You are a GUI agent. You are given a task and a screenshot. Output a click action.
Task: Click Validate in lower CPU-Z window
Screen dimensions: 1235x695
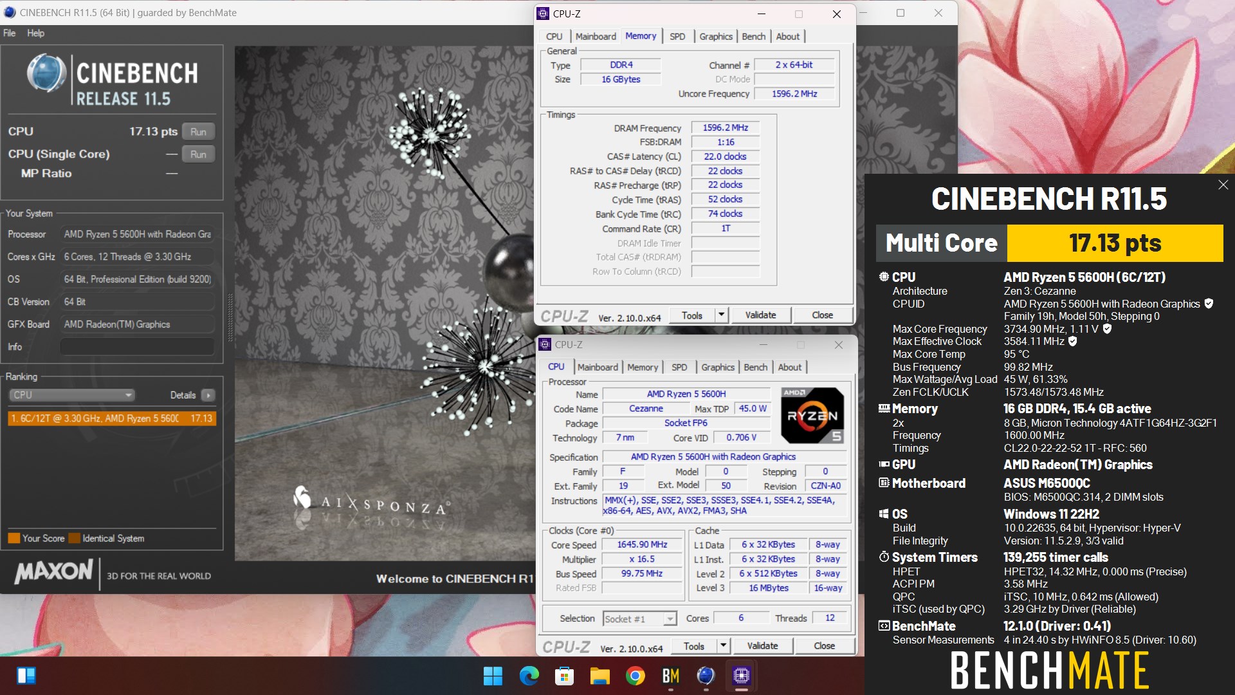click(x=762, y=646)
